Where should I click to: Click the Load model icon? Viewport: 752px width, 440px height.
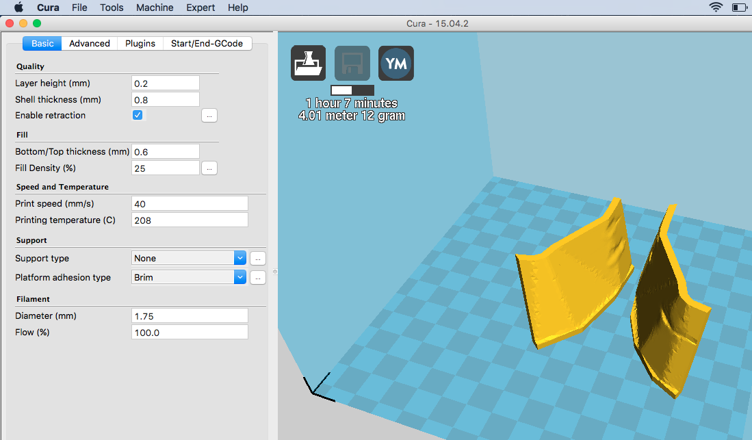click(x=308, y=63)
